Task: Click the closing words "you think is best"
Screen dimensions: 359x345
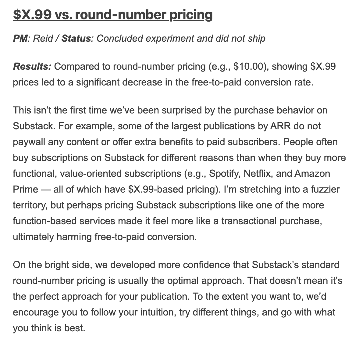Action: (48, 328)
